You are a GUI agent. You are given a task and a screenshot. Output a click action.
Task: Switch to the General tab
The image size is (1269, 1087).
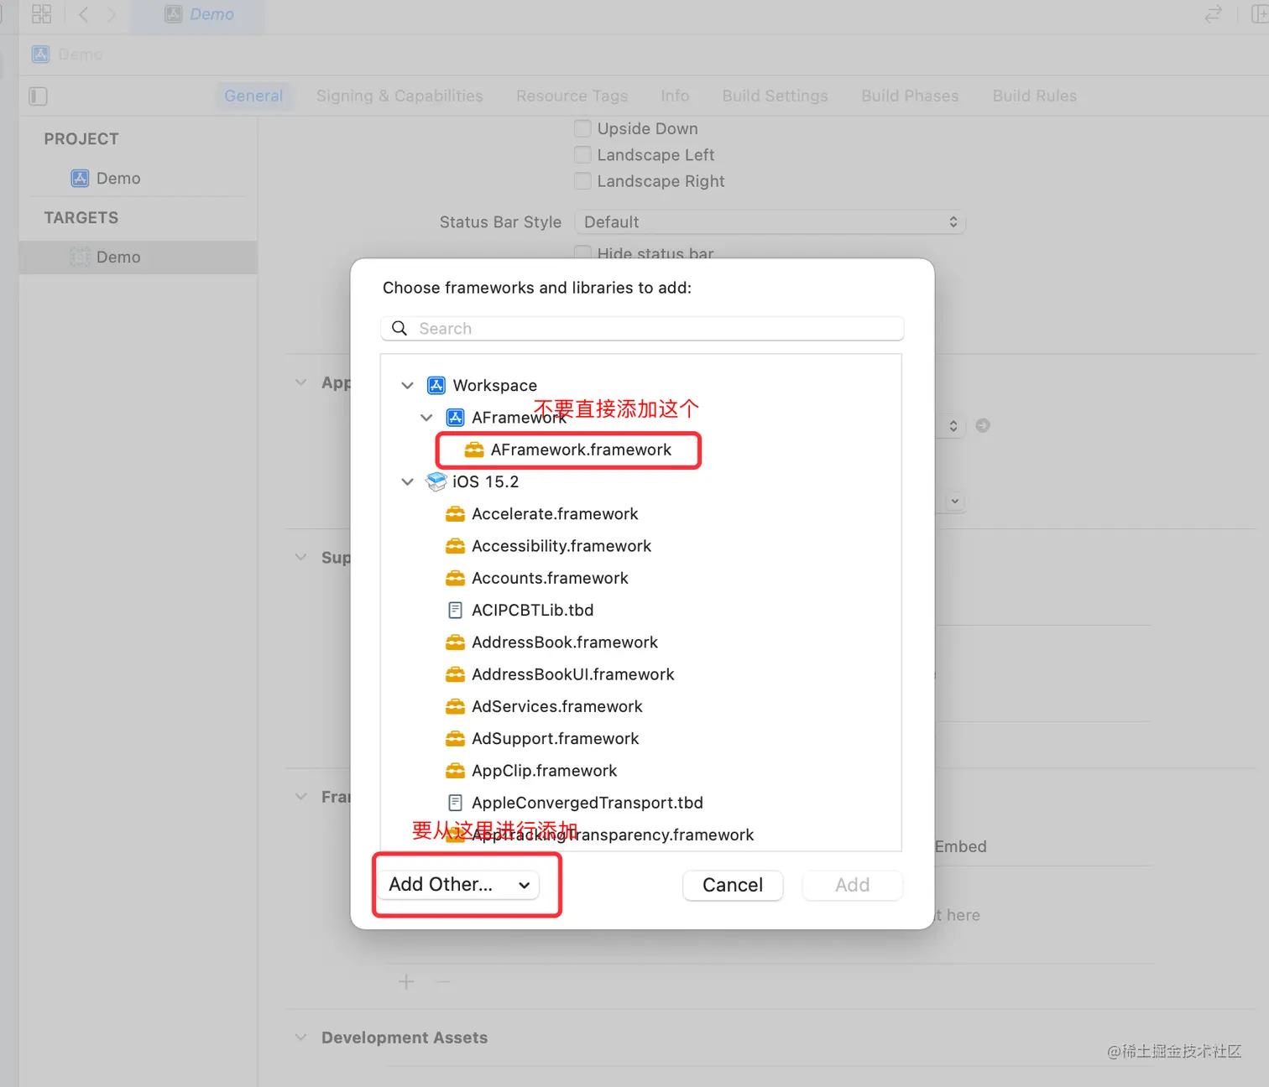point(253,96)
